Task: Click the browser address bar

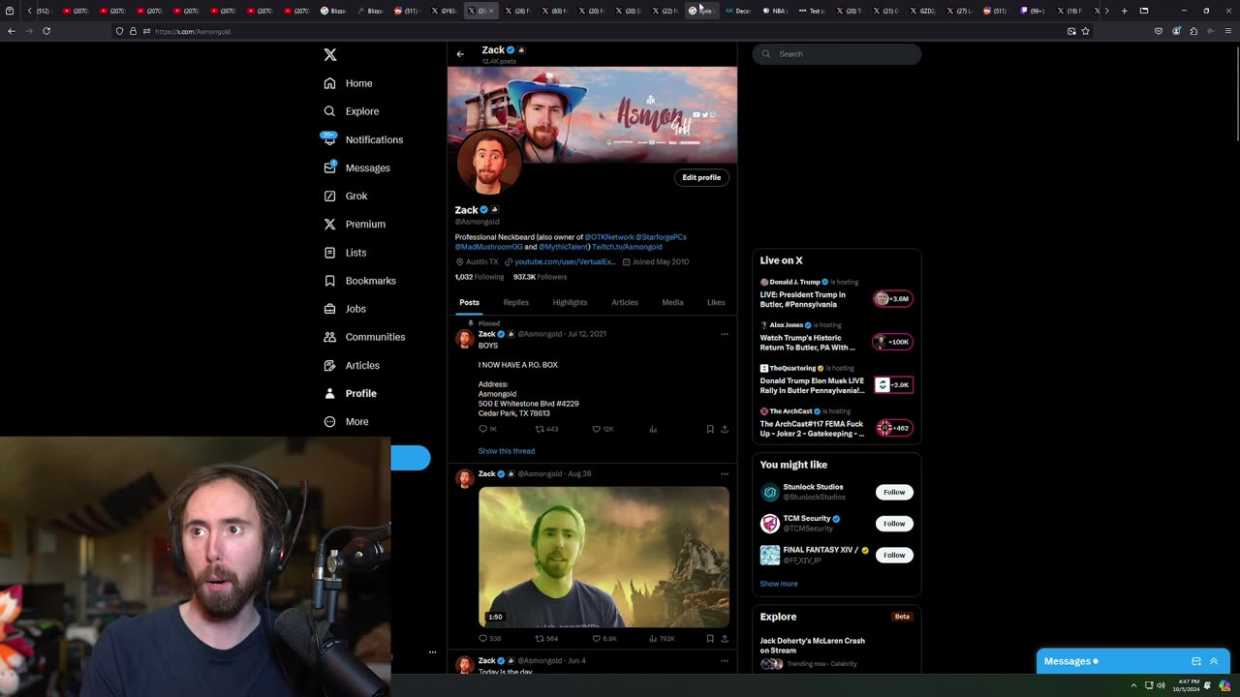Action: click(601, 31)
